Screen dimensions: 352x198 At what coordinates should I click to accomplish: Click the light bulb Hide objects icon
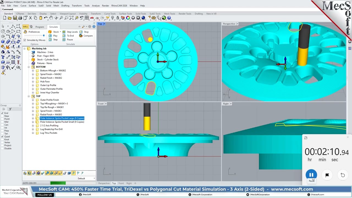pyautogui.click(x=112, y=18)
